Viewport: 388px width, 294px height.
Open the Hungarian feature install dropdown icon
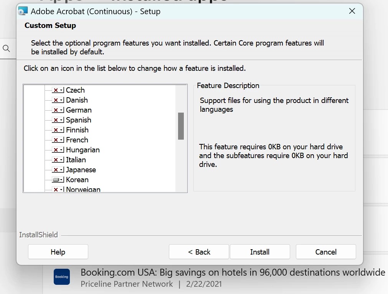(58, 150)
